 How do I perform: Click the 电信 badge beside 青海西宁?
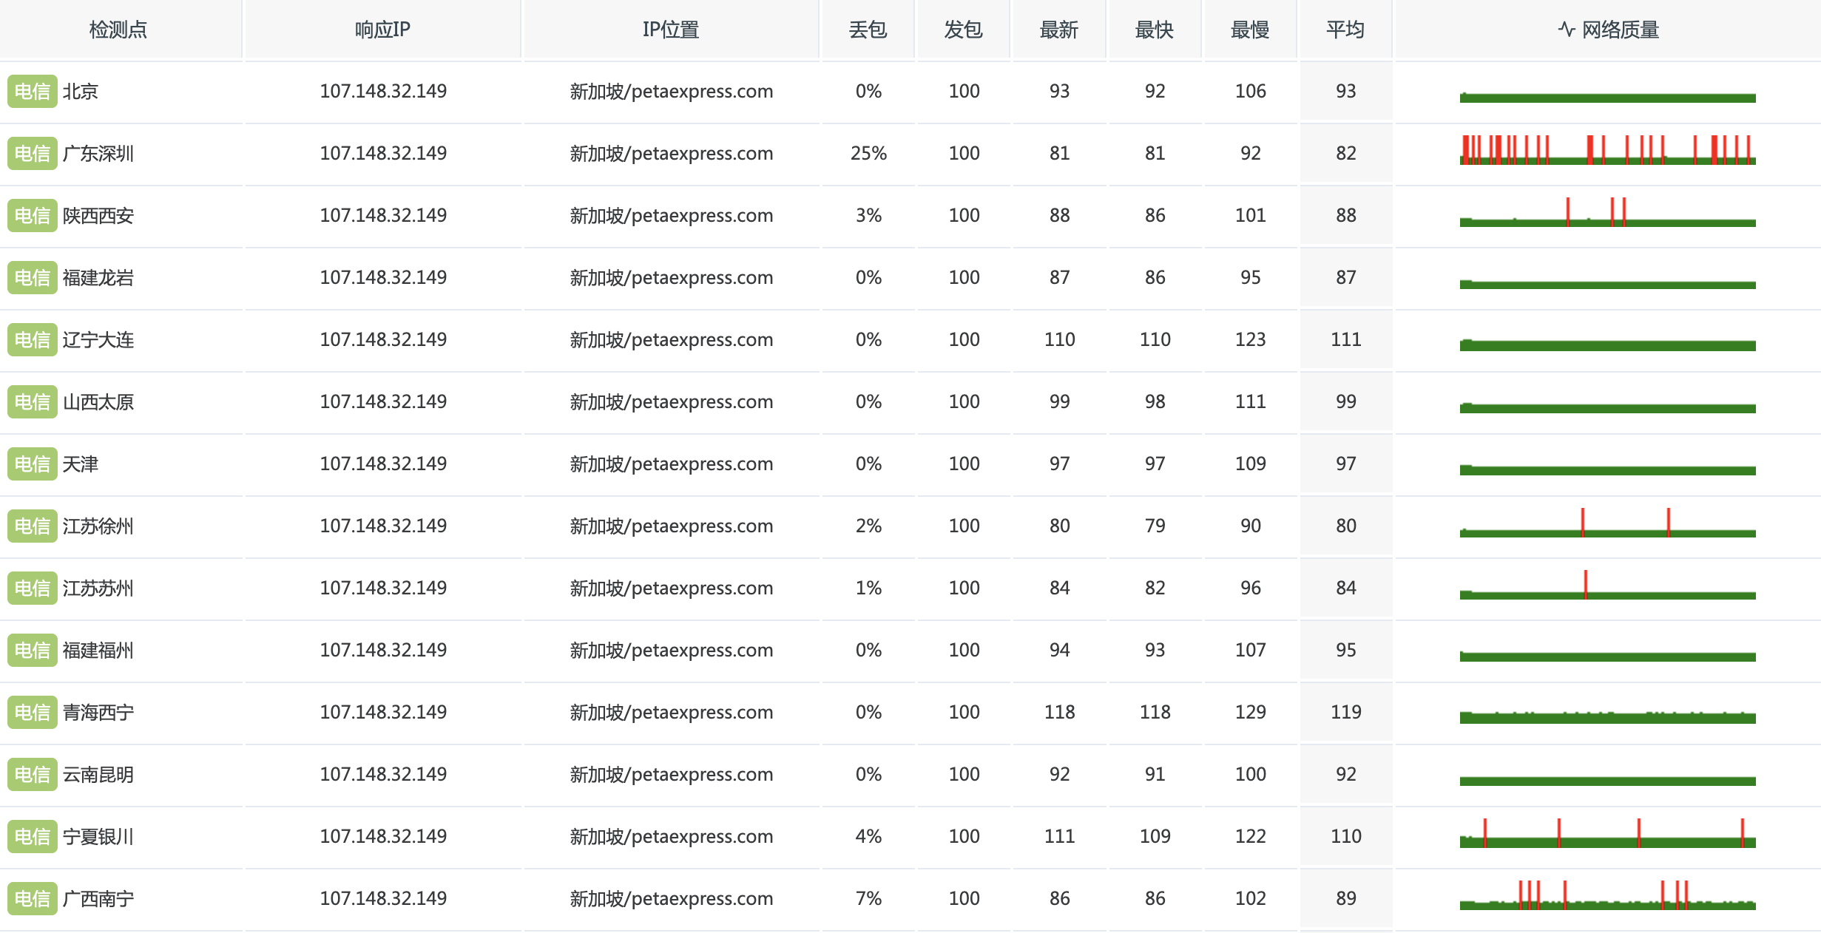pyautogui.click(x=33, y=713)
